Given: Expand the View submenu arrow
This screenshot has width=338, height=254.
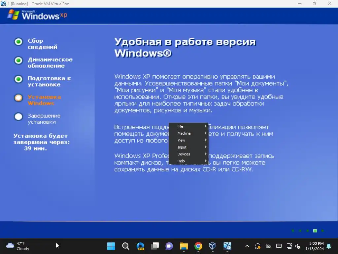Looking at the screenshot, I should [206, 140].
